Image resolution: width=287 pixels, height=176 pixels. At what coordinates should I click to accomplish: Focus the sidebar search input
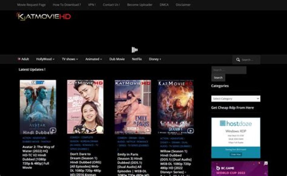click(229, 70)
